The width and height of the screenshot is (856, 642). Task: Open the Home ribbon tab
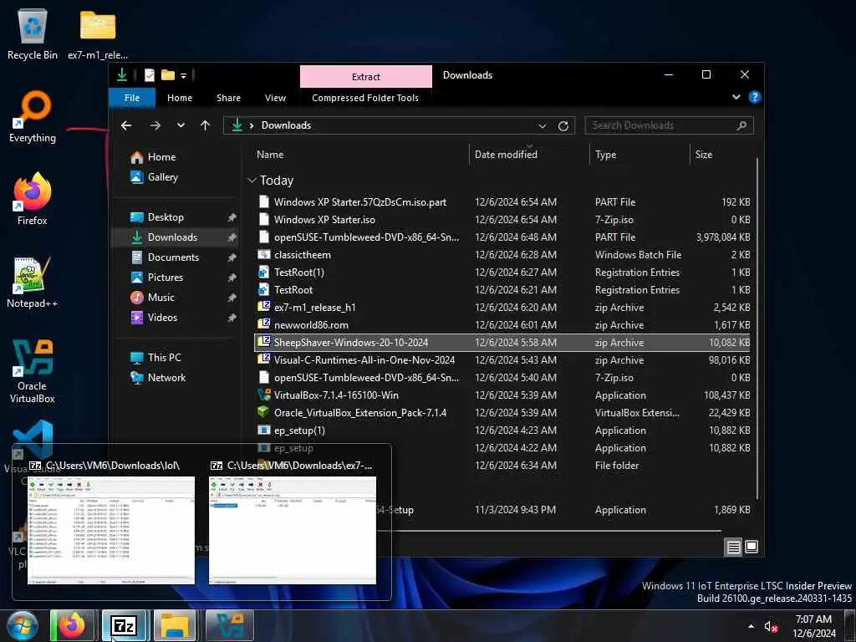[x=180, y=98]
